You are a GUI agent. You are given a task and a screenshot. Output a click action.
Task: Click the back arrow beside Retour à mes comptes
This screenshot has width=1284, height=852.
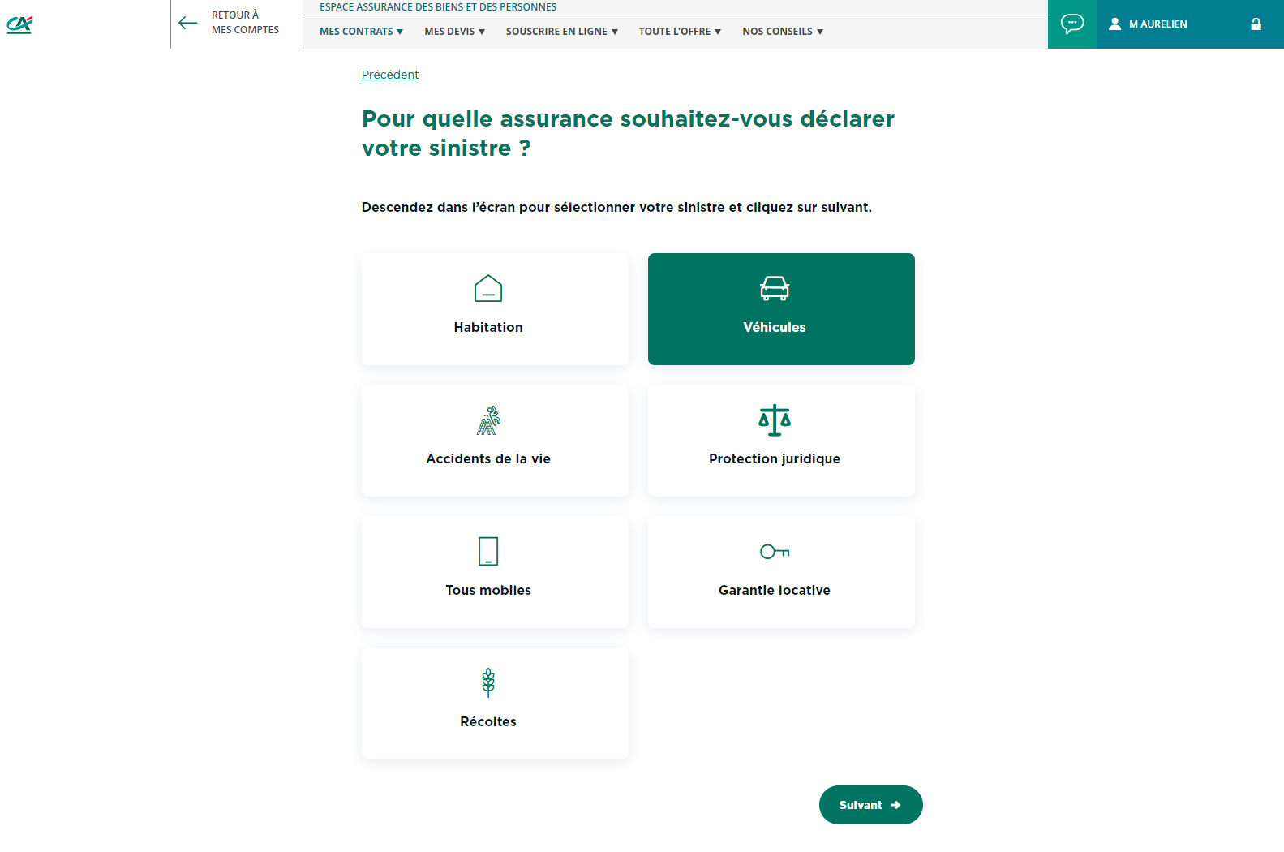[x=188, y=23]
